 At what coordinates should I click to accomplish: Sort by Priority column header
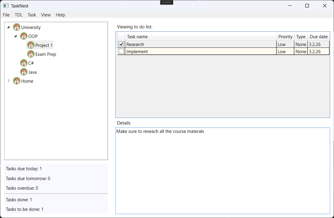[285, 37]
